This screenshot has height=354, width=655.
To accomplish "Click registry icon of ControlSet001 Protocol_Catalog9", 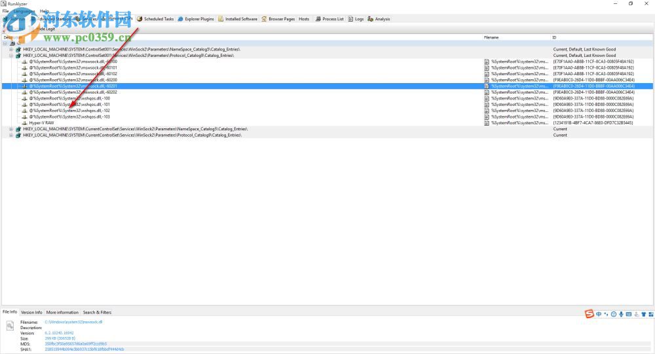I will coord(18,56).
